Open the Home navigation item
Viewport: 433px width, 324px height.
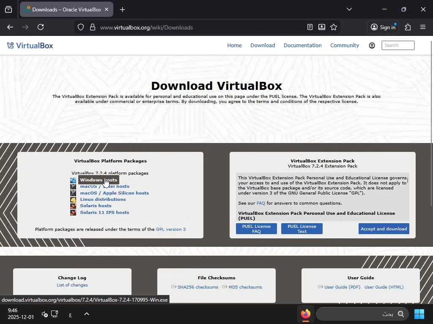tap(234, 46)
